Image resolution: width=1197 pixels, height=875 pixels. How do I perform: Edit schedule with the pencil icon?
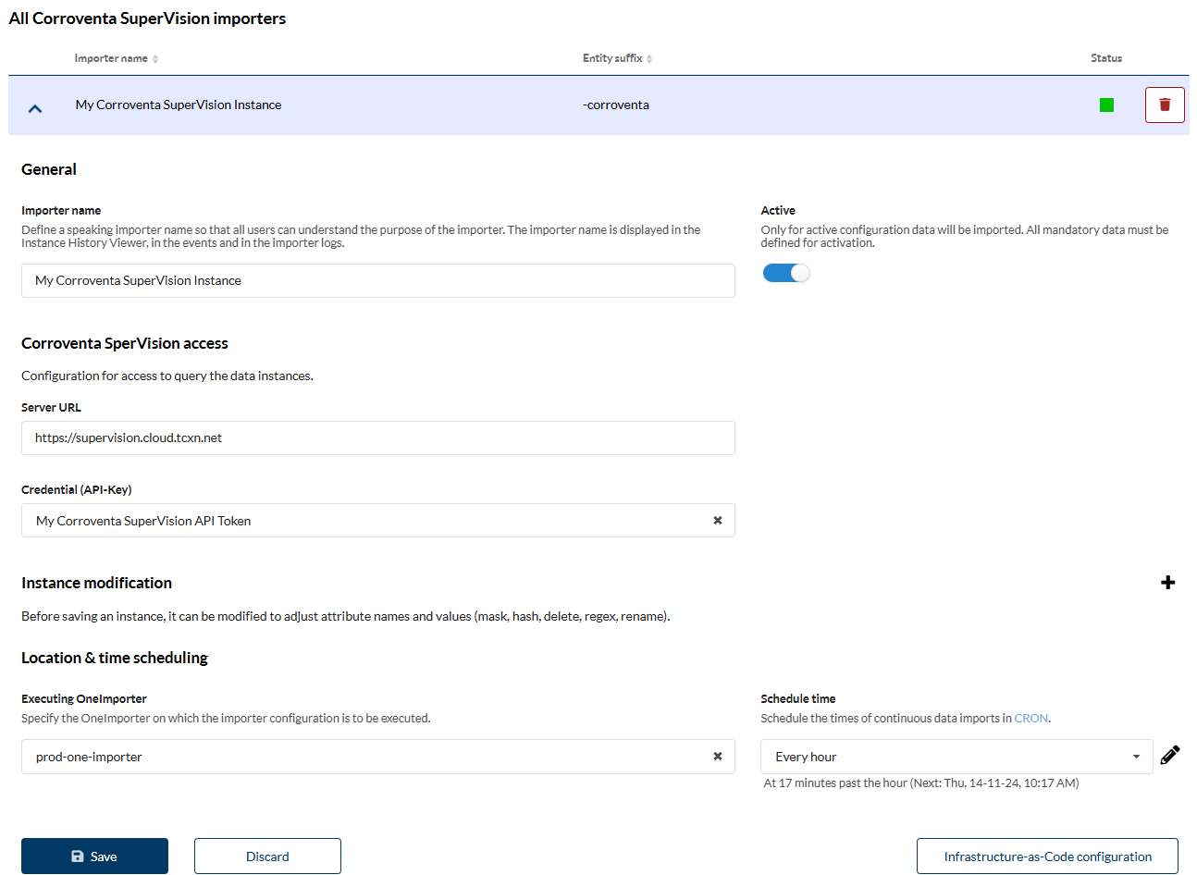[x=1170, y=756]
